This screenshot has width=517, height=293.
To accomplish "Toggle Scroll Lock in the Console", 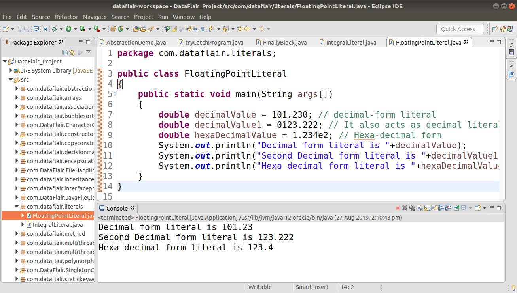I will 427,208.
